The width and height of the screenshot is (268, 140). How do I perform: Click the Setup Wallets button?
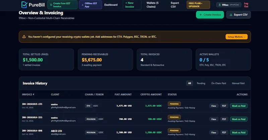237,37
